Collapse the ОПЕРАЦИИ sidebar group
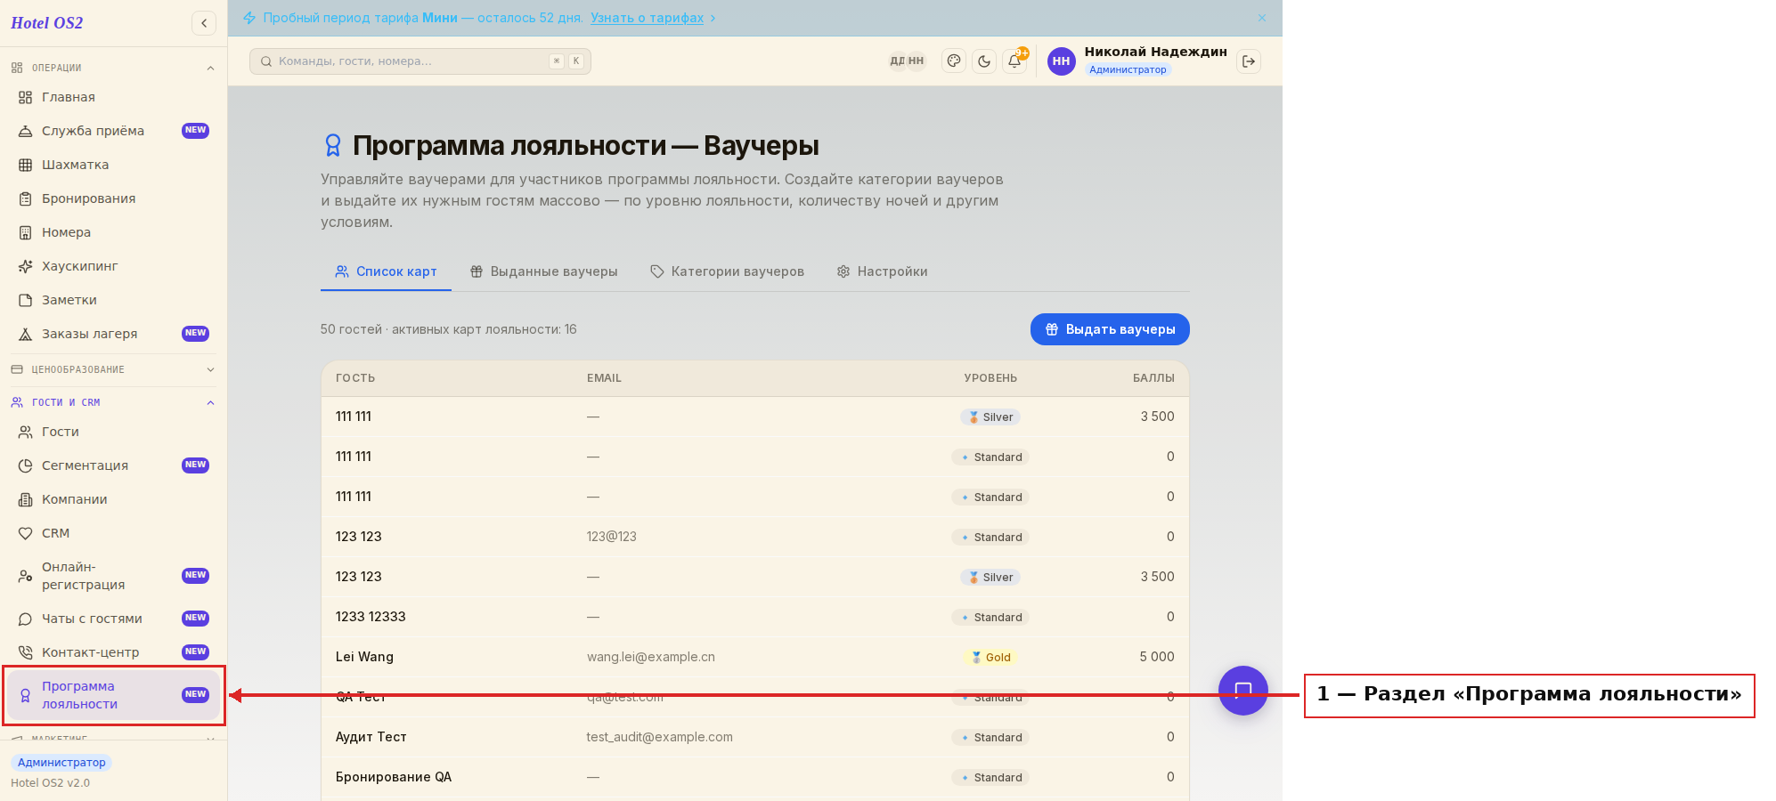 [x=113, y=68]
